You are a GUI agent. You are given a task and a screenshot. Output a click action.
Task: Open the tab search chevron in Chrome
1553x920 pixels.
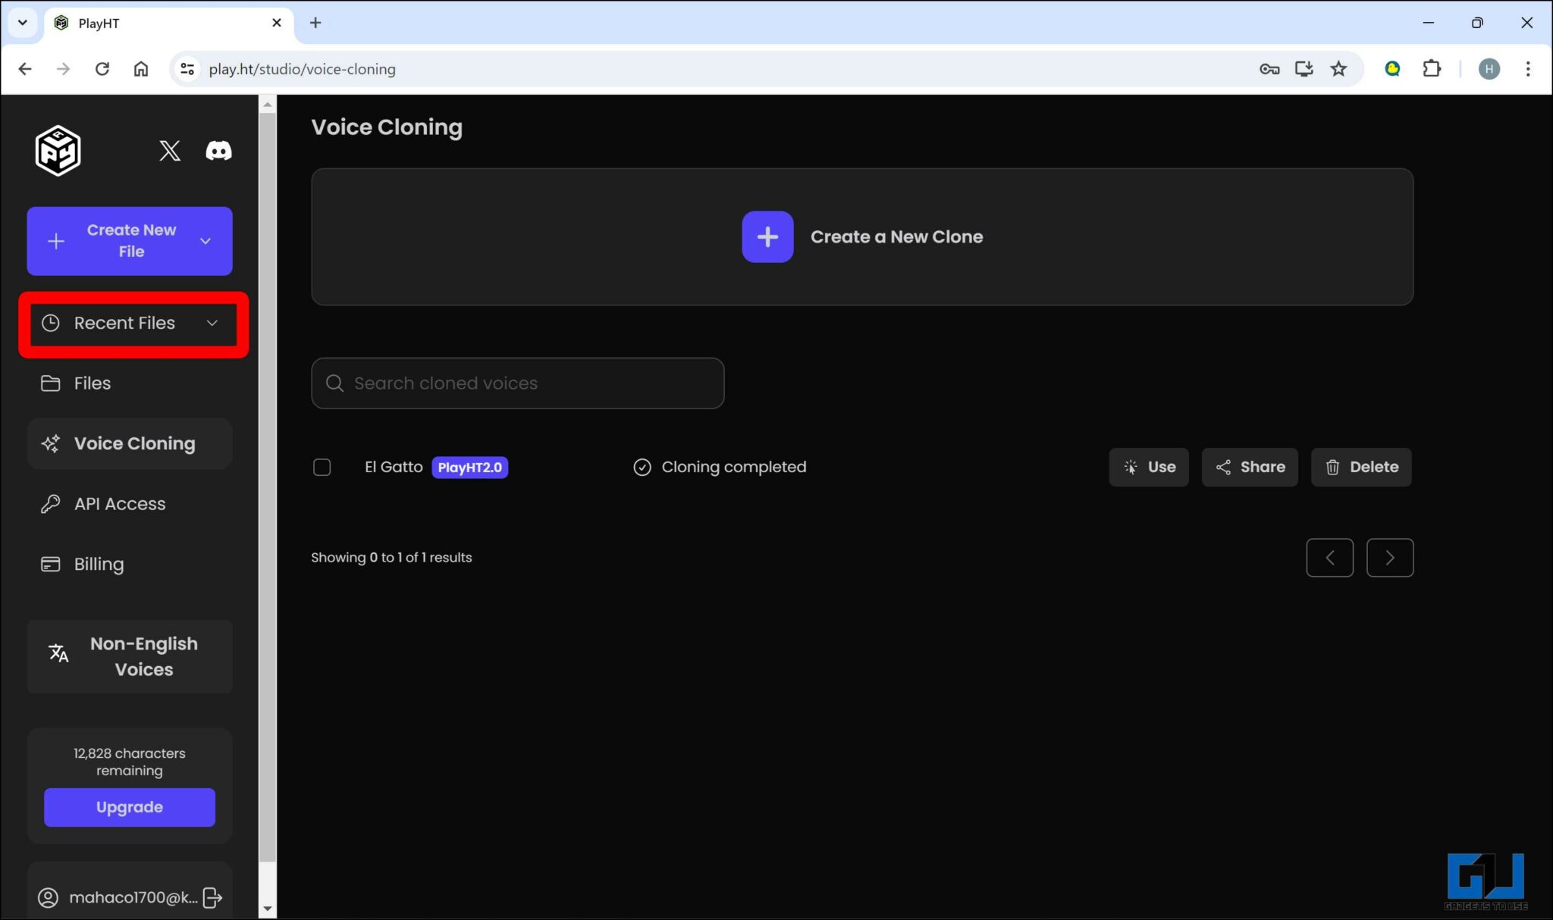(23, 23)
